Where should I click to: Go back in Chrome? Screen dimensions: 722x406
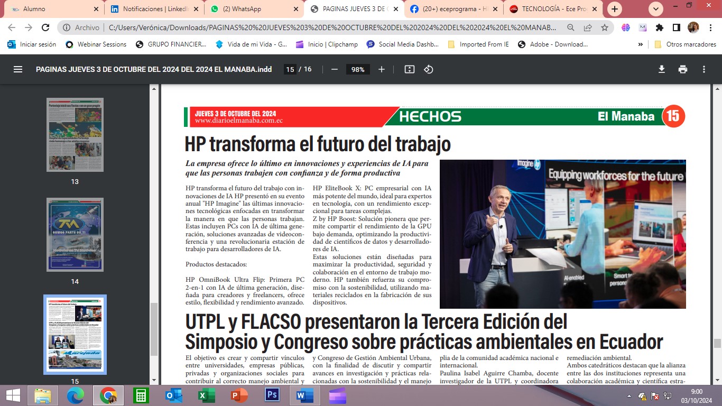12,27
